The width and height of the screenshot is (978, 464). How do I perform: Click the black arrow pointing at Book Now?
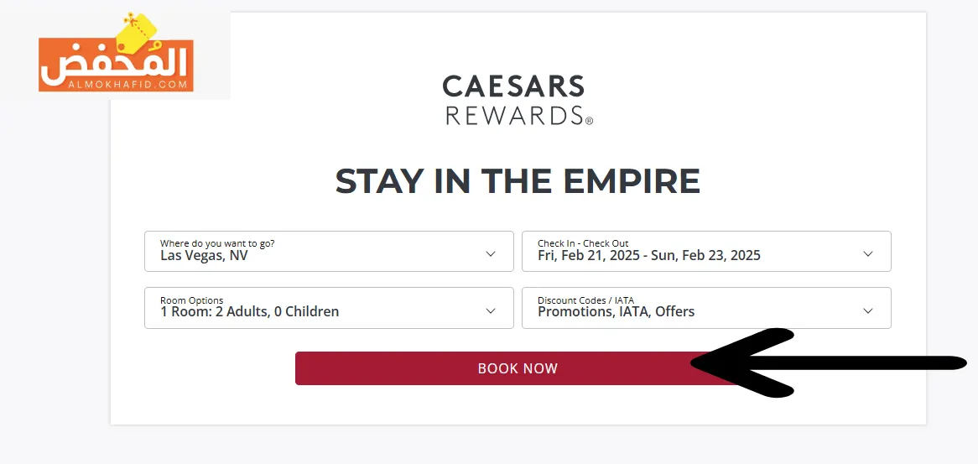pos(830,363)
